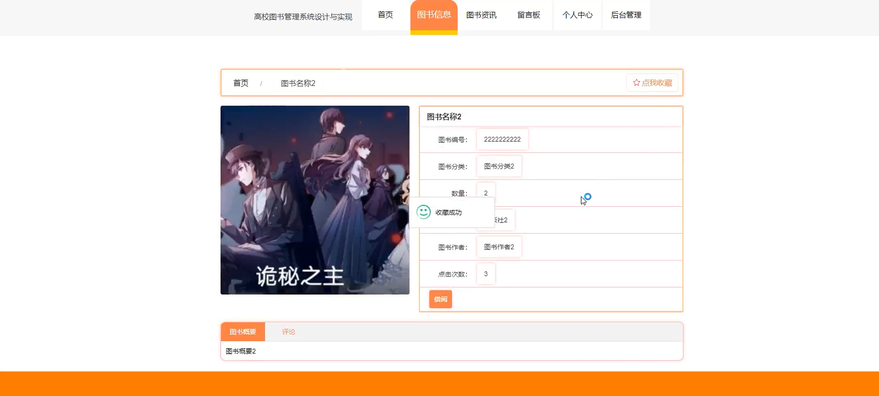Click the click-count value 3

486,274
